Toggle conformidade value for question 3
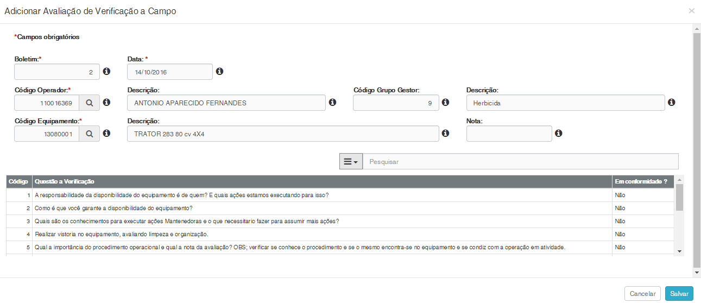The image size is (701, 303). [620, 222]
